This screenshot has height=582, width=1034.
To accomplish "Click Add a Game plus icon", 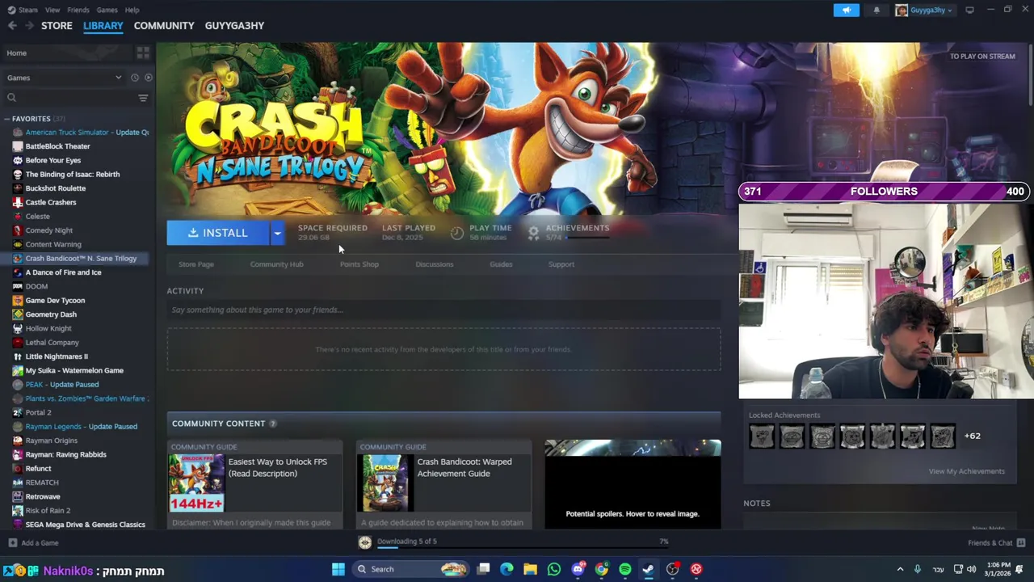I will point(12,542).
